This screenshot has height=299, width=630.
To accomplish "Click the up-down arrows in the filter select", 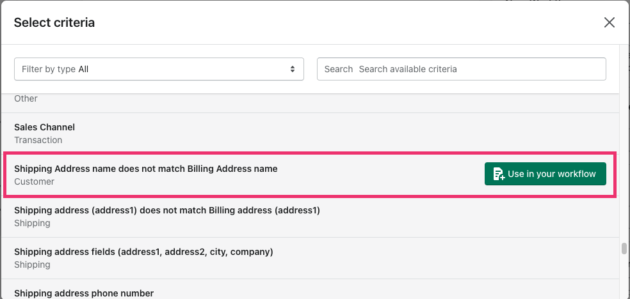I will [293, 69].
